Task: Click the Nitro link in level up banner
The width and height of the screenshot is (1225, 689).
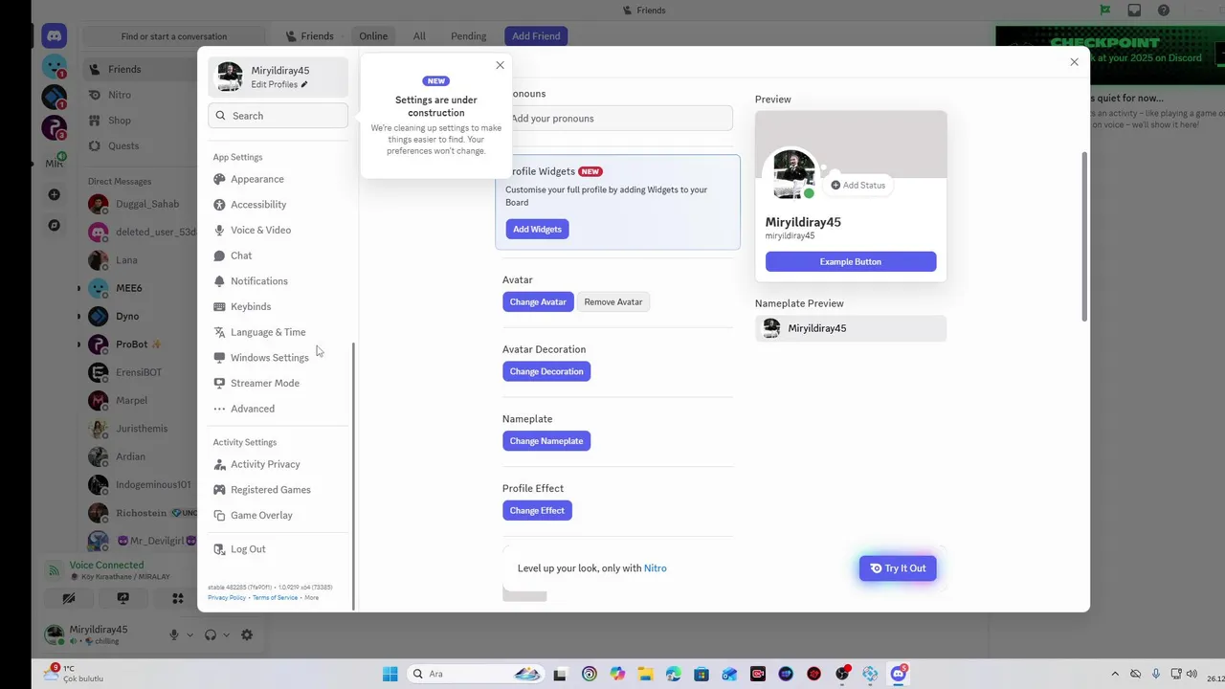Action: tap(656, 568)
